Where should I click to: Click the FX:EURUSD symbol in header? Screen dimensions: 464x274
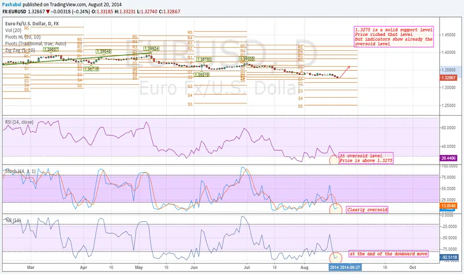14,11
